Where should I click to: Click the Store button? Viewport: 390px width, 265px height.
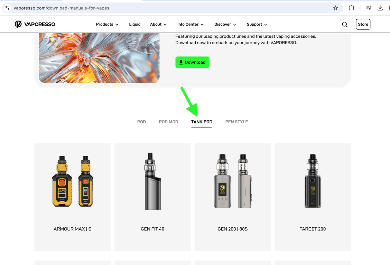coord(363,25)
